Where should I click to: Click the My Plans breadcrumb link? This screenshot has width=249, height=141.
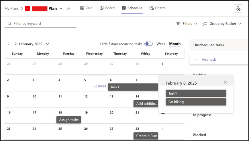(11, 8)
